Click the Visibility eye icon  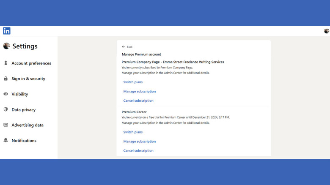click(5, 94)
